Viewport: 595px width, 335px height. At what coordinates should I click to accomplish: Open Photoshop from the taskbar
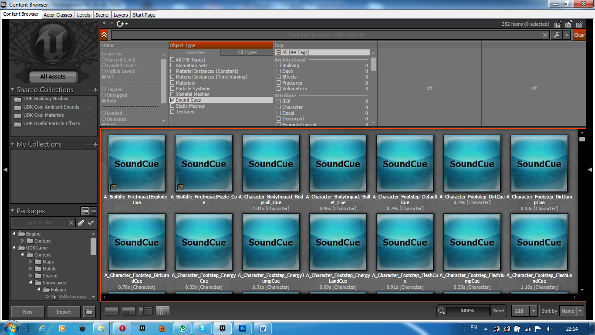pos(243,328)
